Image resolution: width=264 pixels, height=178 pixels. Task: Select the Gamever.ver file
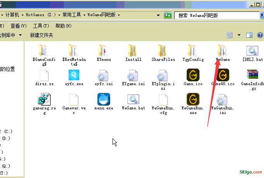point(74,104)
